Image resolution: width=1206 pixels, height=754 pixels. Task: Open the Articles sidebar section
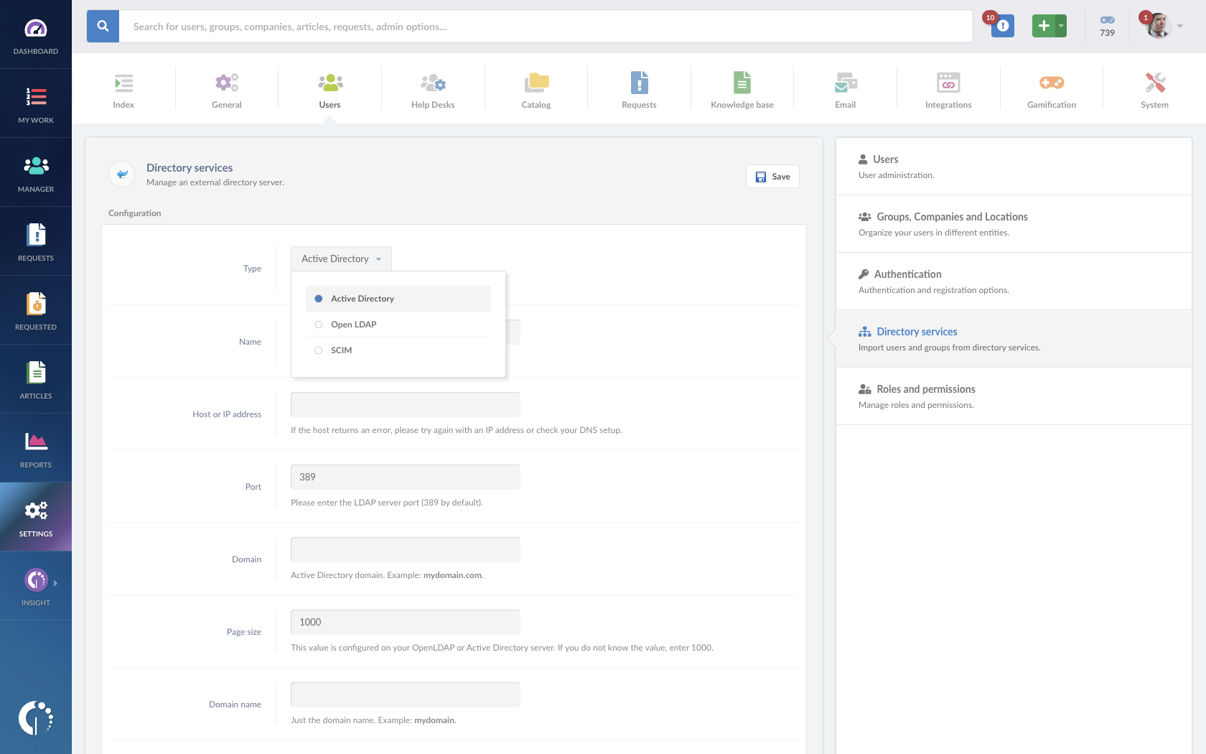36,378
